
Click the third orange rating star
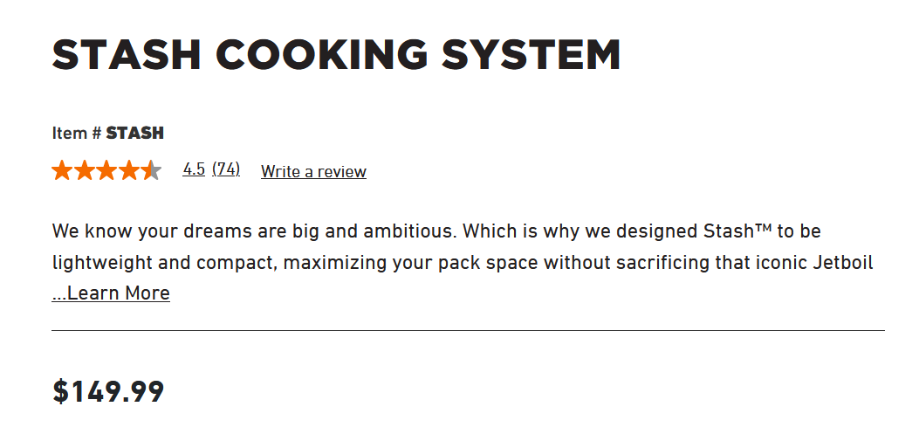106,170
